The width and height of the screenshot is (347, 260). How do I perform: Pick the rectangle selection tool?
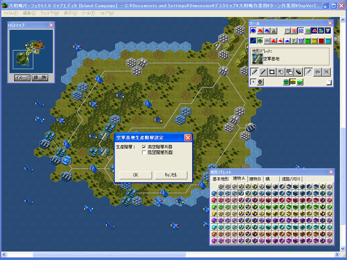(x=272, y=72)
